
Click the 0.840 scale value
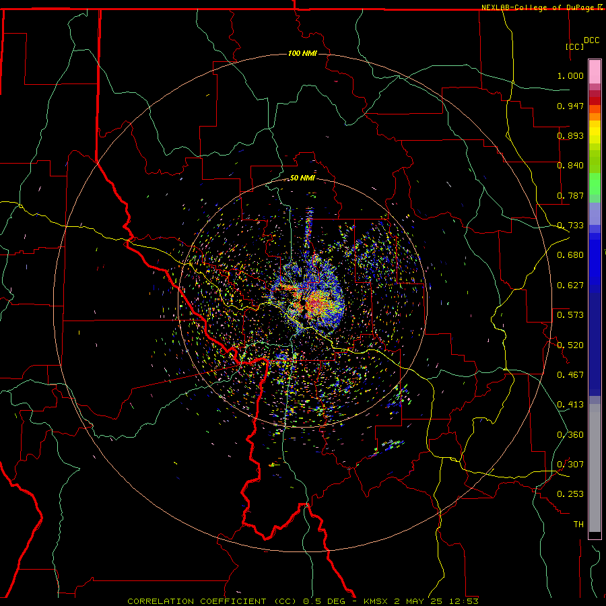tap(570, 166)
